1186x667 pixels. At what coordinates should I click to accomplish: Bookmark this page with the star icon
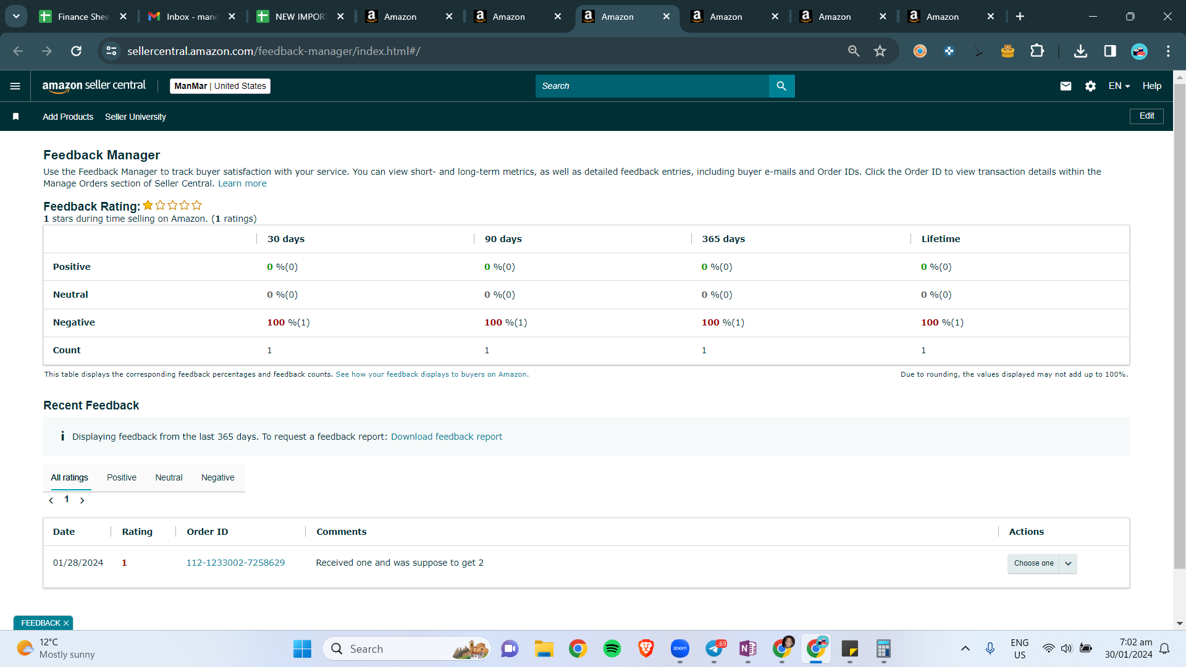tap(880, 51)
